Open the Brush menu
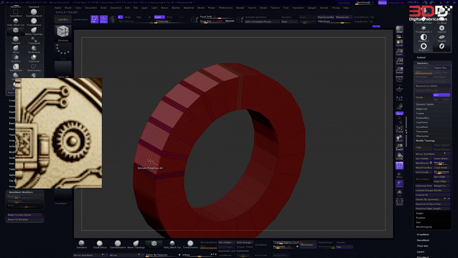The image size is (458, 258). pos(68,8)
